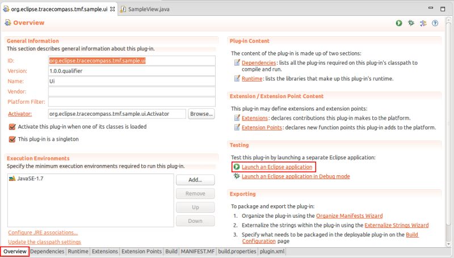Viewport: 454px width, 258px height.
Task: Click Update the classpath settings link
Action: tap(45, 242)
